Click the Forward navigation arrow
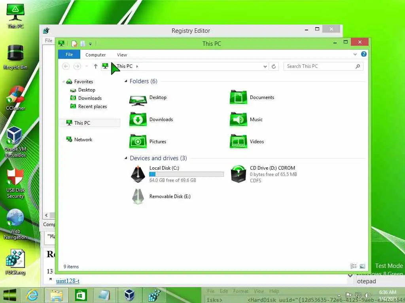Screen dimensions: 405x303 [77, 66]
